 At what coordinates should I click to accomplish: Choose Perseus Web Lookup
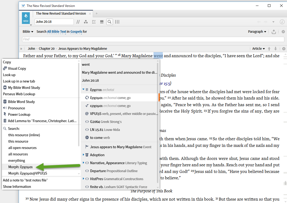click(x=19, y=94)
